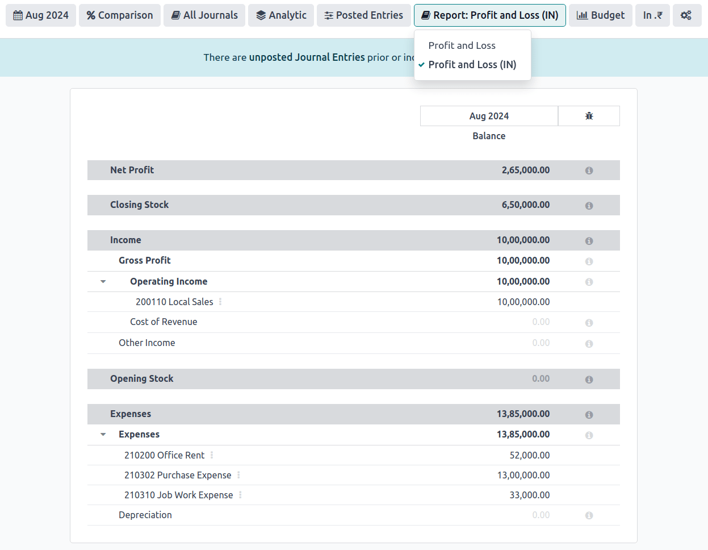Open report settings via the gears icon
This screenshot has width=708, height=550.
(687, 15)
